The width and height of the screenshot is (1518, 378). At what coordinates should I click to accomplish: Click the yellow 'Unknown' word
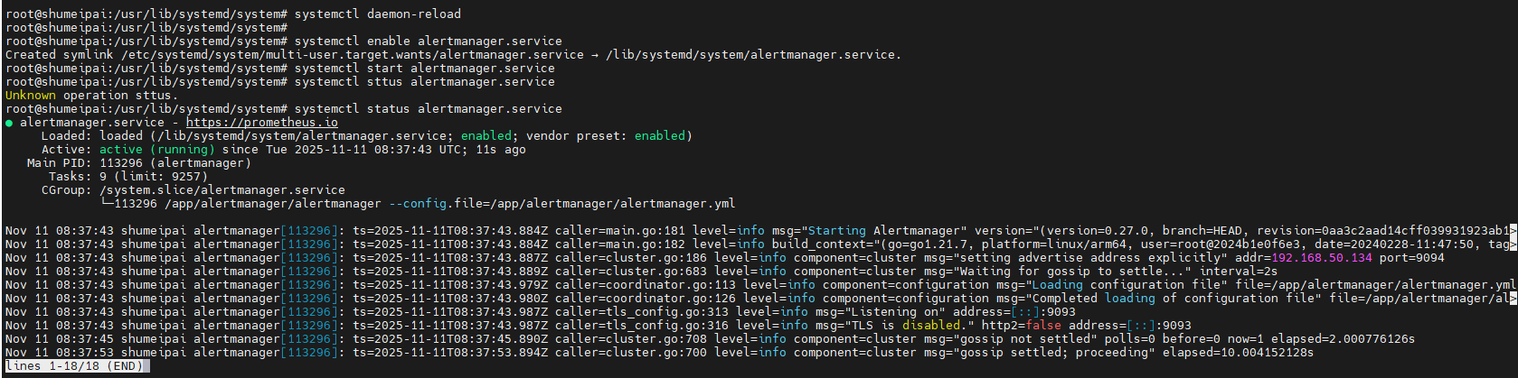[31, 96]
